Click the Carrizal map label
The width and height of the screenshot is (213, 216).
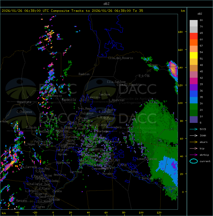click(76, 172)
